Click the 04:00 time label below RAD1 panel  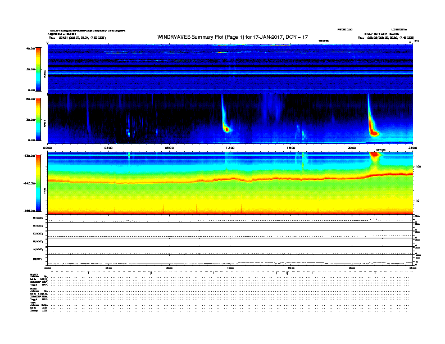click(108, 147)
